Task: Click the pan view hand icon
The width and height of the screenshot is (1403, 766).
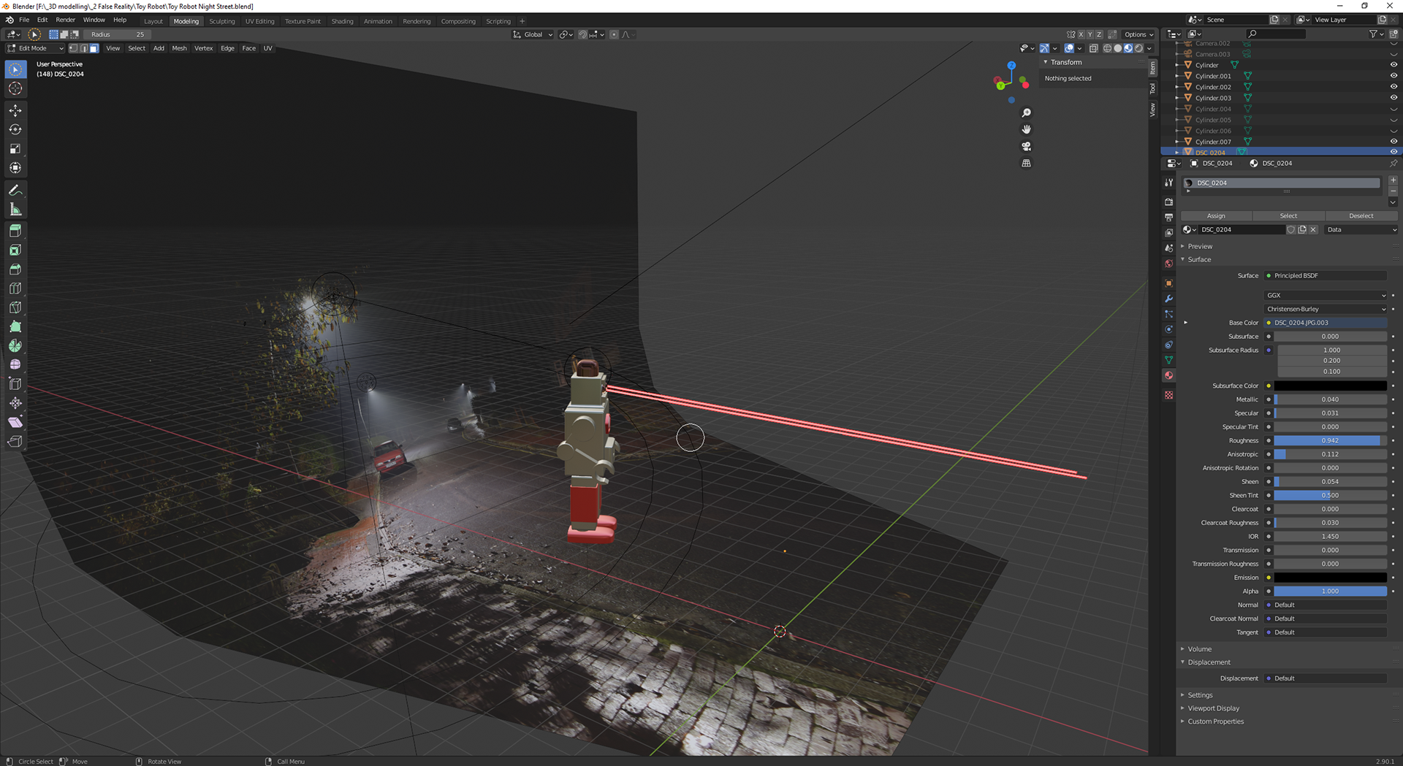Action: click(x=1026, y=129)
